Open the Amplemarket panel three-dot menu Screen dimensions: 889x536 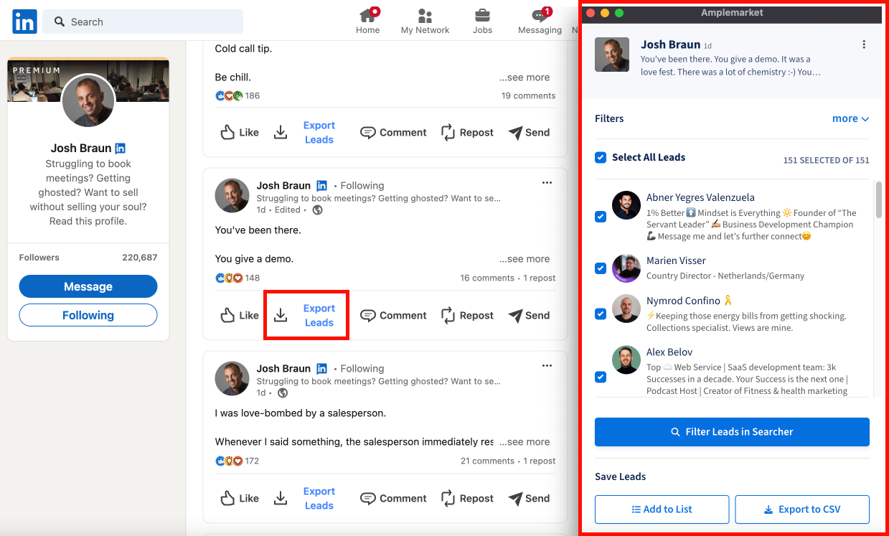coord(864,44)
